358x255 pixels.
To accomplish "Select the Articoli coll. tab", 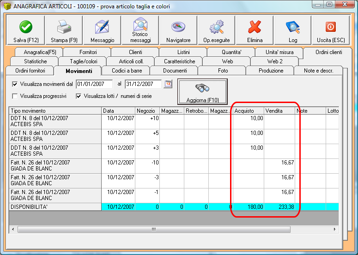I will coord(131,61).
